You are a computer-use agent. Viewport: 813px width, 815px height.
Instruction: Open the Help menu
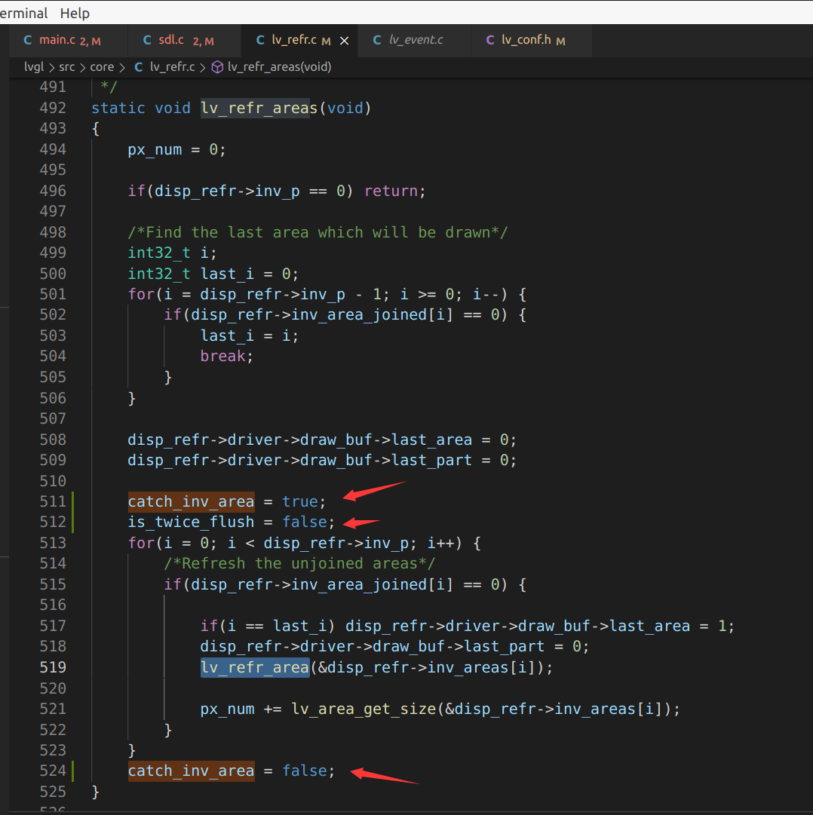click(x=75, y=13)
